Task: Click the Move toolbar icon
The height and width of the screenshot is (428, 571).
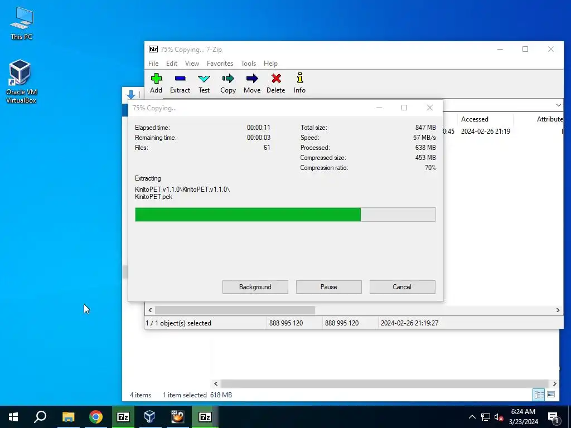Action: tap(252, 84)
